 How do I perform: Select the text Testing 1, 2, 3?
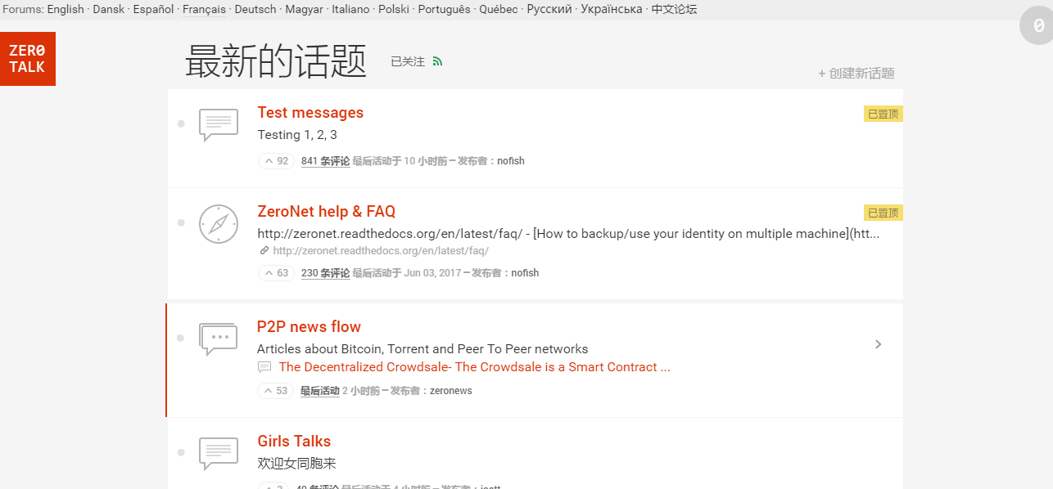tap(297, 135)
